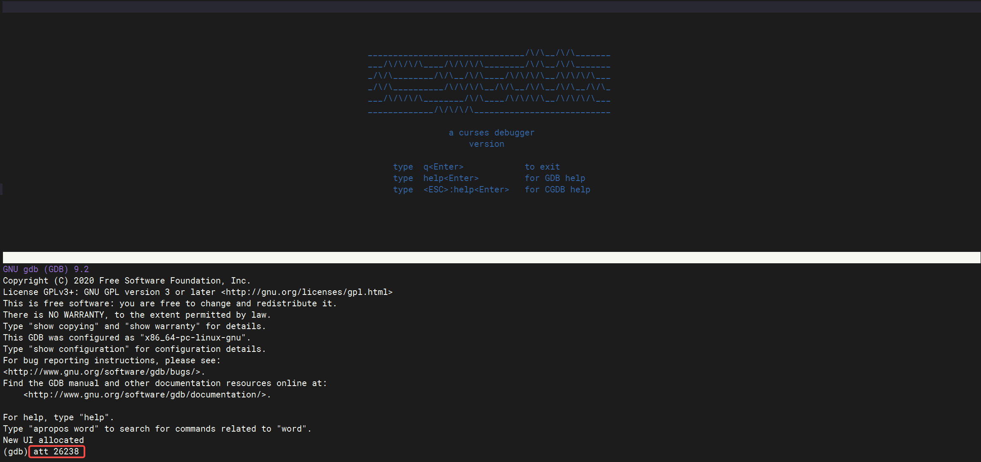Click the 'New UI allocated' line
981x462 pixels.
click(43, 440)
